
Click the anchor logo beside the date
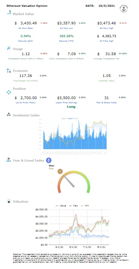tap(124, 8)
